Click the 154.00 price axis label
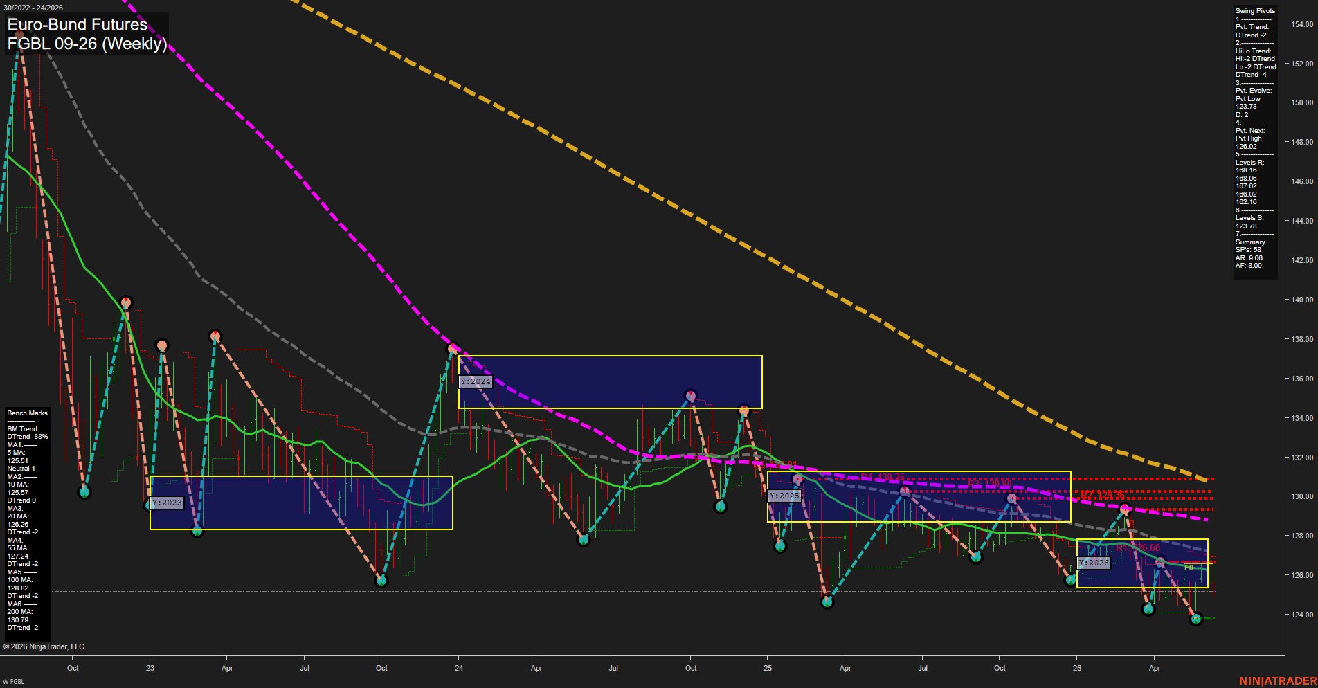The image size is (1318, 688). point(1302,24)
